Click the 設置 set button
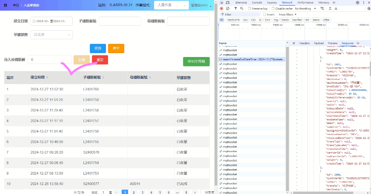Screen dimensions: 371x194 [82, 60]
